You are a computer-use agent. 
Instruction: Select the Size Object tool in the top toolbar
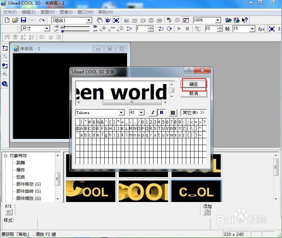click(116, 20)
